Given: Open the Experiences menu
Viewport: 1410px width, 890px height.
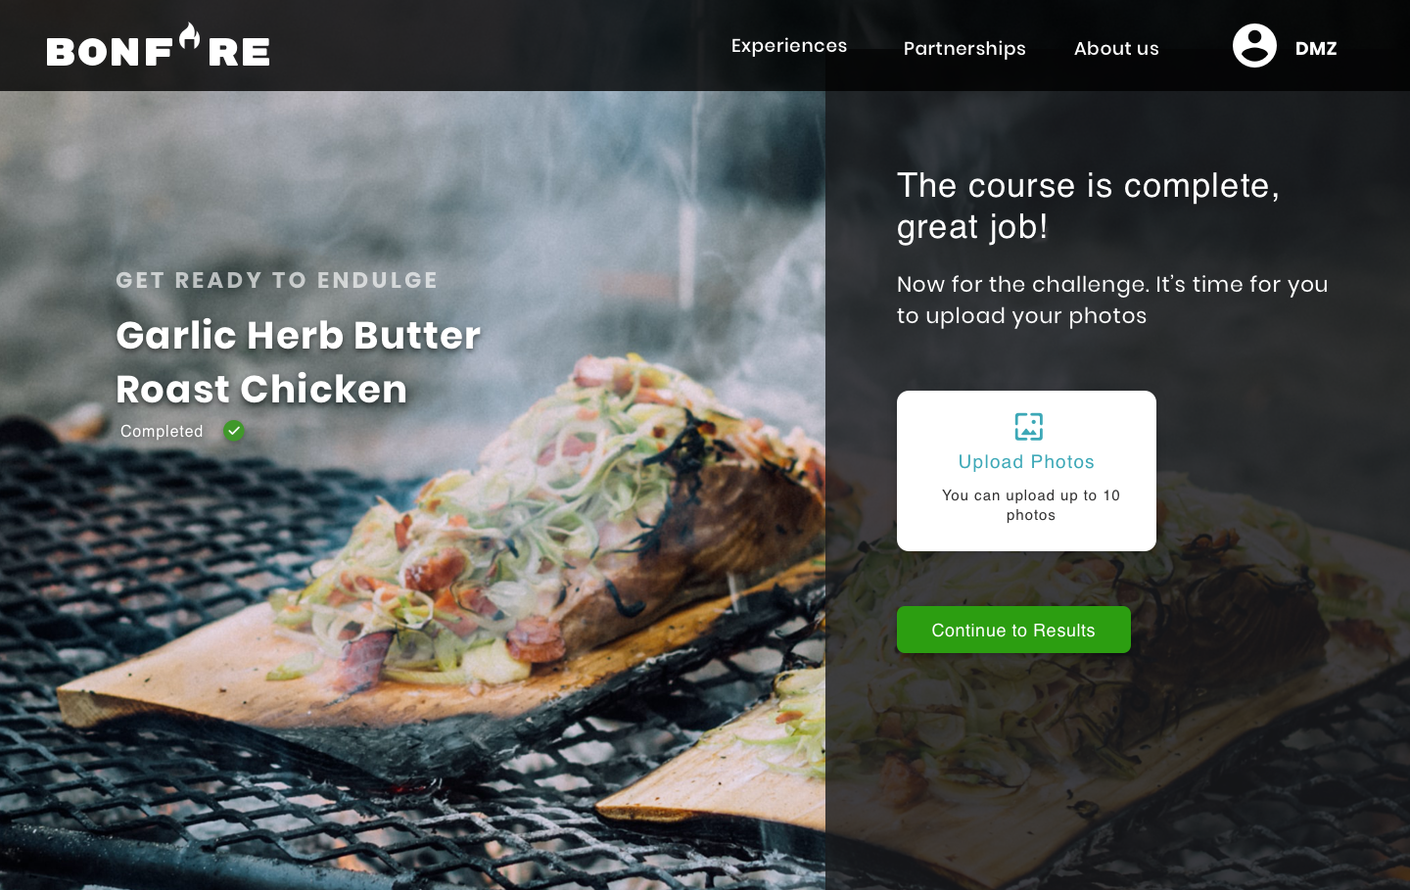Looking at the screenshot, I should click(x=789, y=45).
